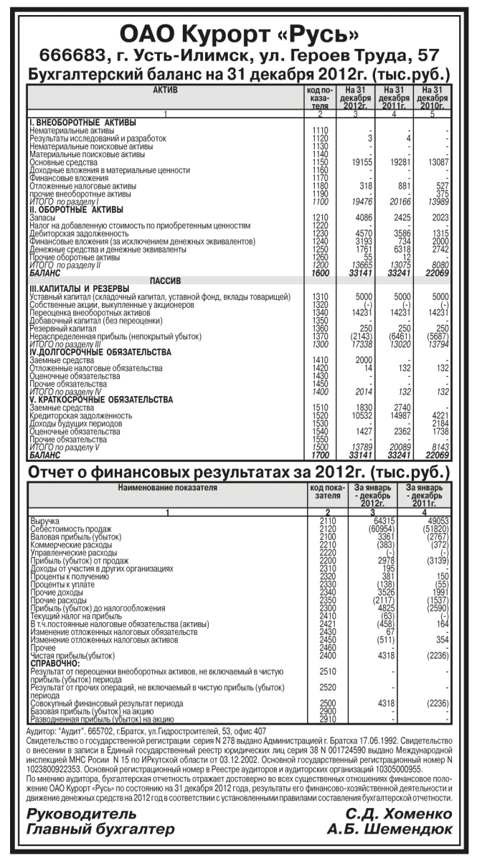Click the I. ВНЕОБОРОТНЫЕ АКТИВЫ section title
Screen dimensions: 477x861
[82, 122]
